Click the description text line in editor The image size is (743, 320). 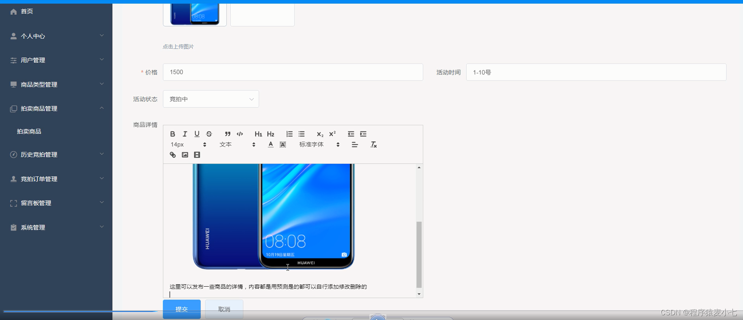[268, 287]
